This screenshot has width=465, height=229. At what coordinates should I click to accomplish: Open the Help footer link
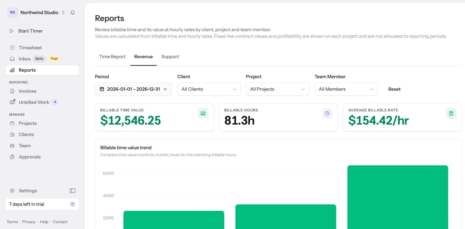coord(44,222)
